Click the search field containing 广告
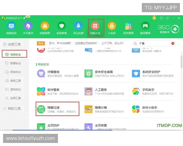The height and width of the screenshot is (146, 183). (154, 43)
